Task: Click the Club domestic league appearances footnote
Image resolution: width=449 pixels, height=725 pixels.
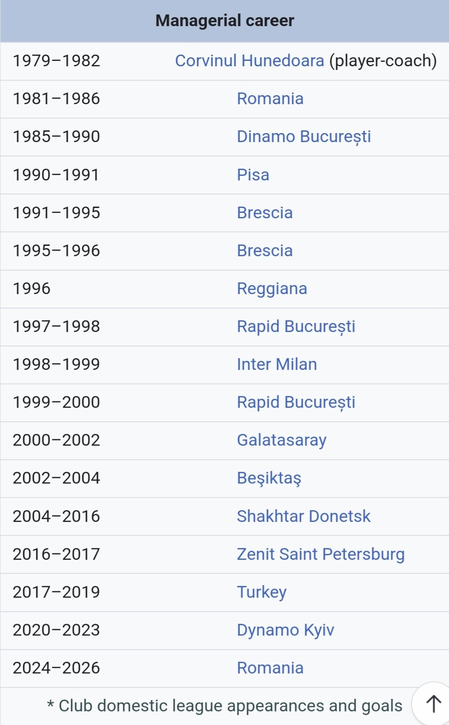Action: (225, 706)
